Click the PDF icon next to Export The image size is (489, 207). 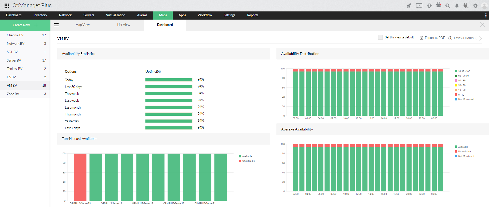point(421,38)
